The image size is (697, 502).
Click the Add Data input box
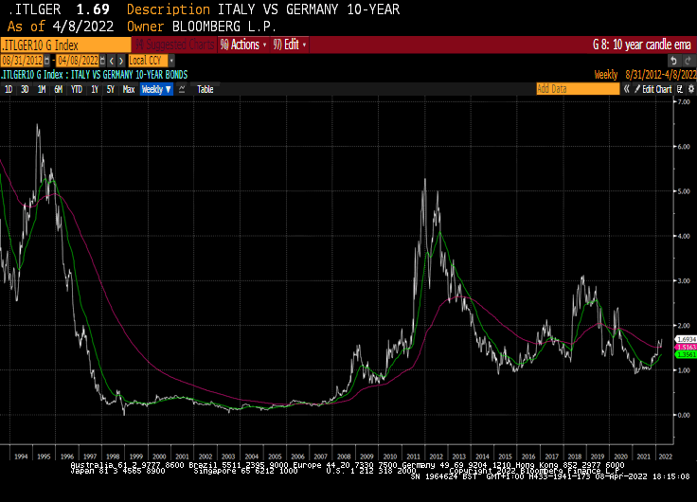tap(578, 89)
